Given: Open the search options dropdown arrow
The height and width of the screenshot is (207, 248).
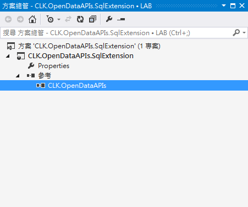Looking at the screenshot, I should 244,33.
